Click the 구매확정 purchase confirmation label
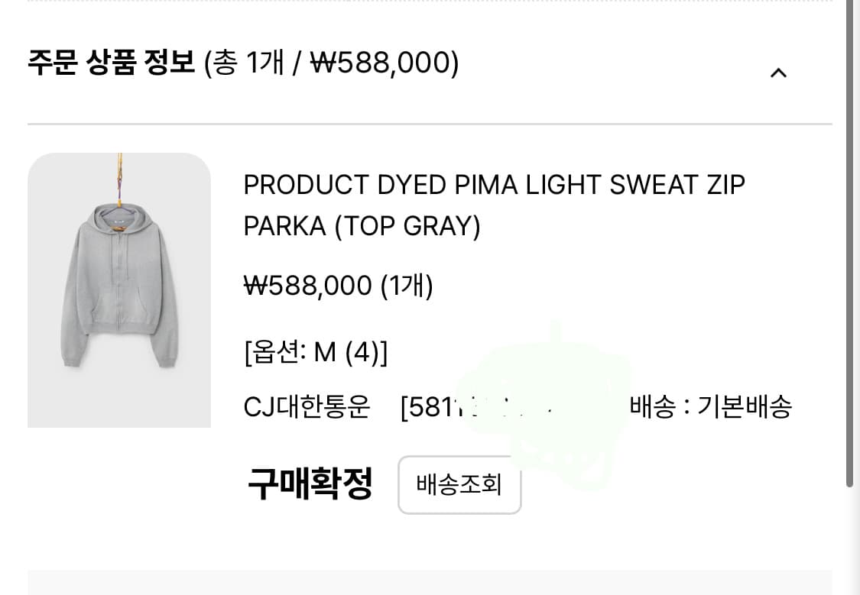Image resolution: width=860 pixels, height=595 pixels. [310, 483]
